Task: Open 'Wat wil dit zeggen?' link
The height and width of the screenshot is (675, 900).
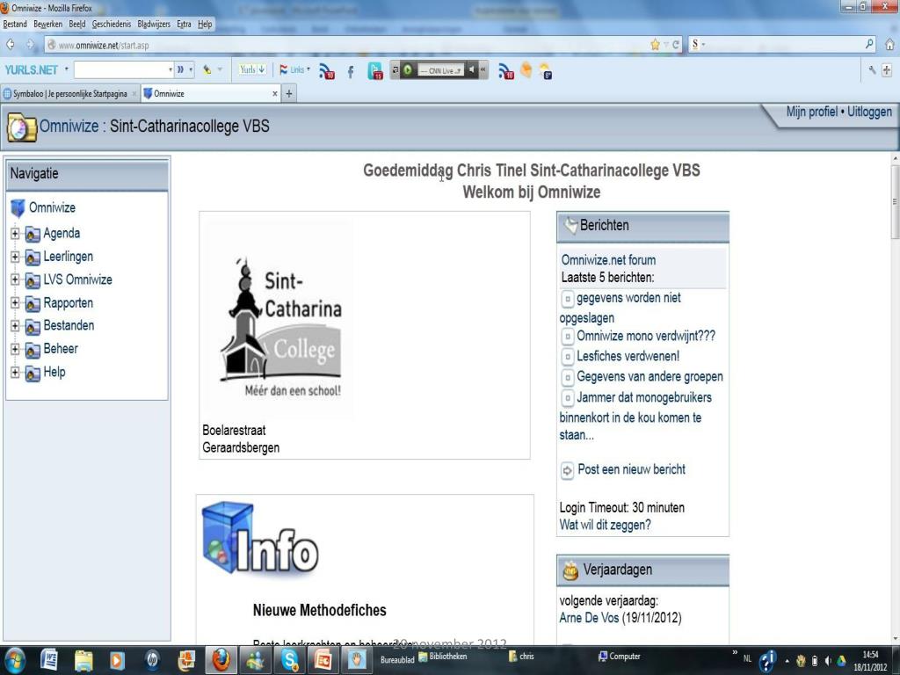Action: [x=605, y=525]
